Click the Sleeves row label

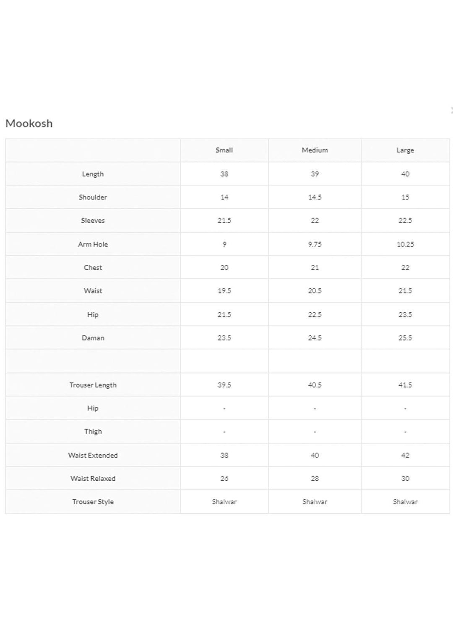(93, 220)
